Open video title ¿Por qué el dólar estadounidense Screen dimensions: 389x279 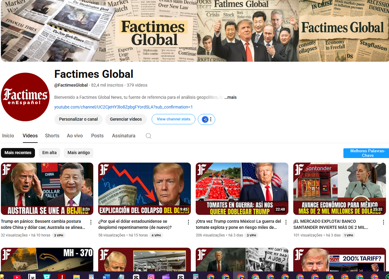[135, 224]
